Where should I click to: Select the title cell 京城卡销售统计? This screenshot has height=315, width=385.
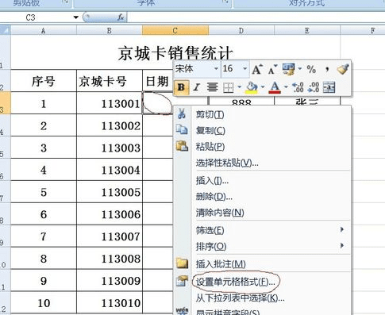(175, 52)
